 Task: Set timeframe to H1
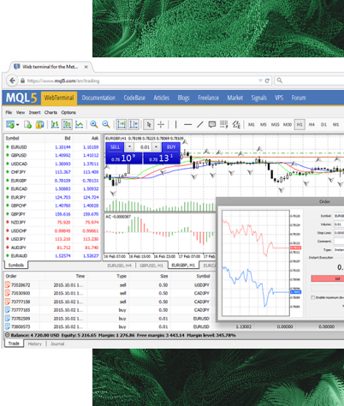pyautogui.click(x=300, y=125)
